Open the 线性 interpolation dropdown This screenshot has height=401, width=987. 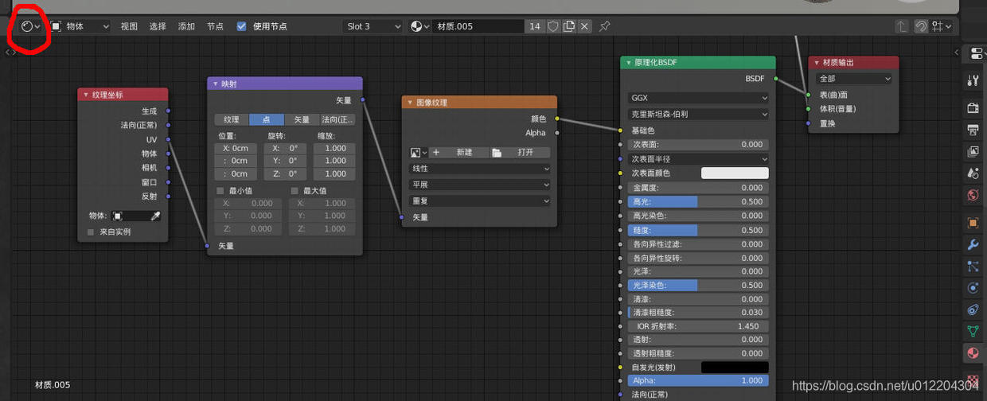[x=479, y=169]
